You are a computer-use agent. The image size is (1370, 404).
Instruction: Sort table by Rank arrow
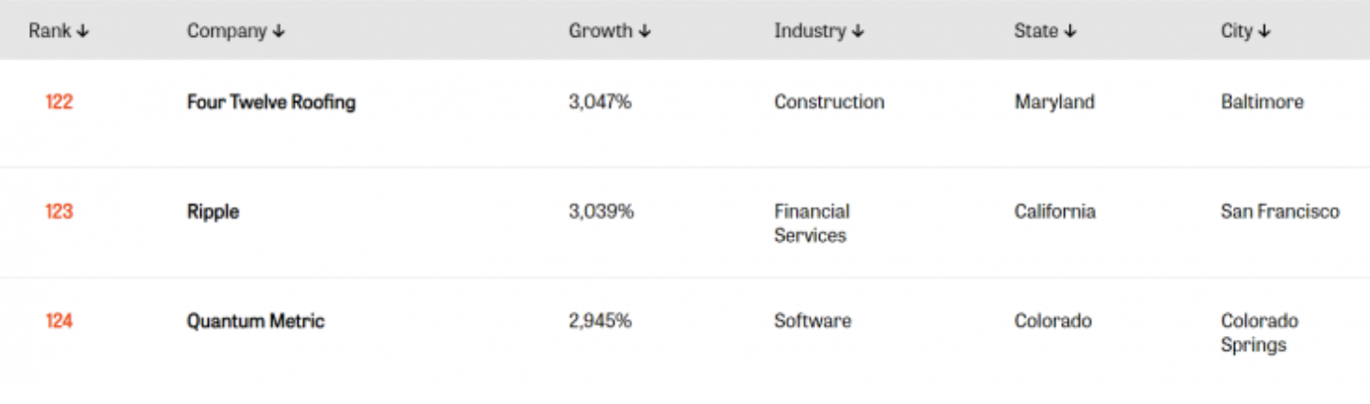(83, 31)
